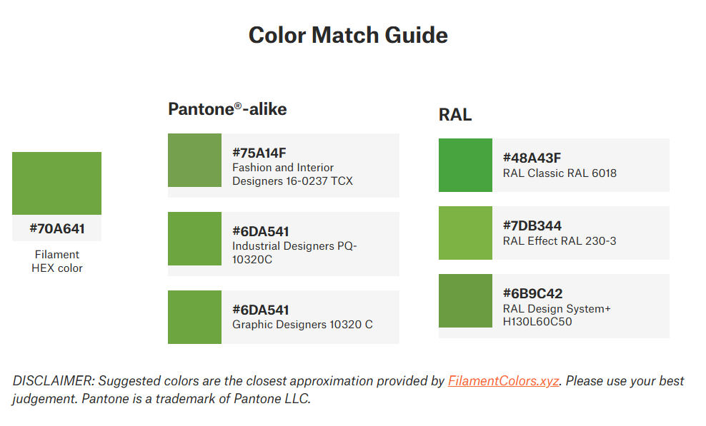Click the Graphic Designers 10320 C swatch

(194, 317)
